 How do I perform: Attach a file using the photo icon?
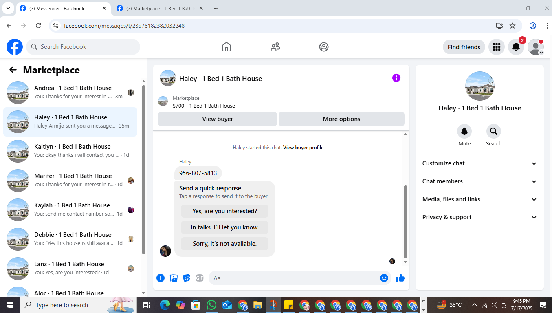click(x=174, y=278)
